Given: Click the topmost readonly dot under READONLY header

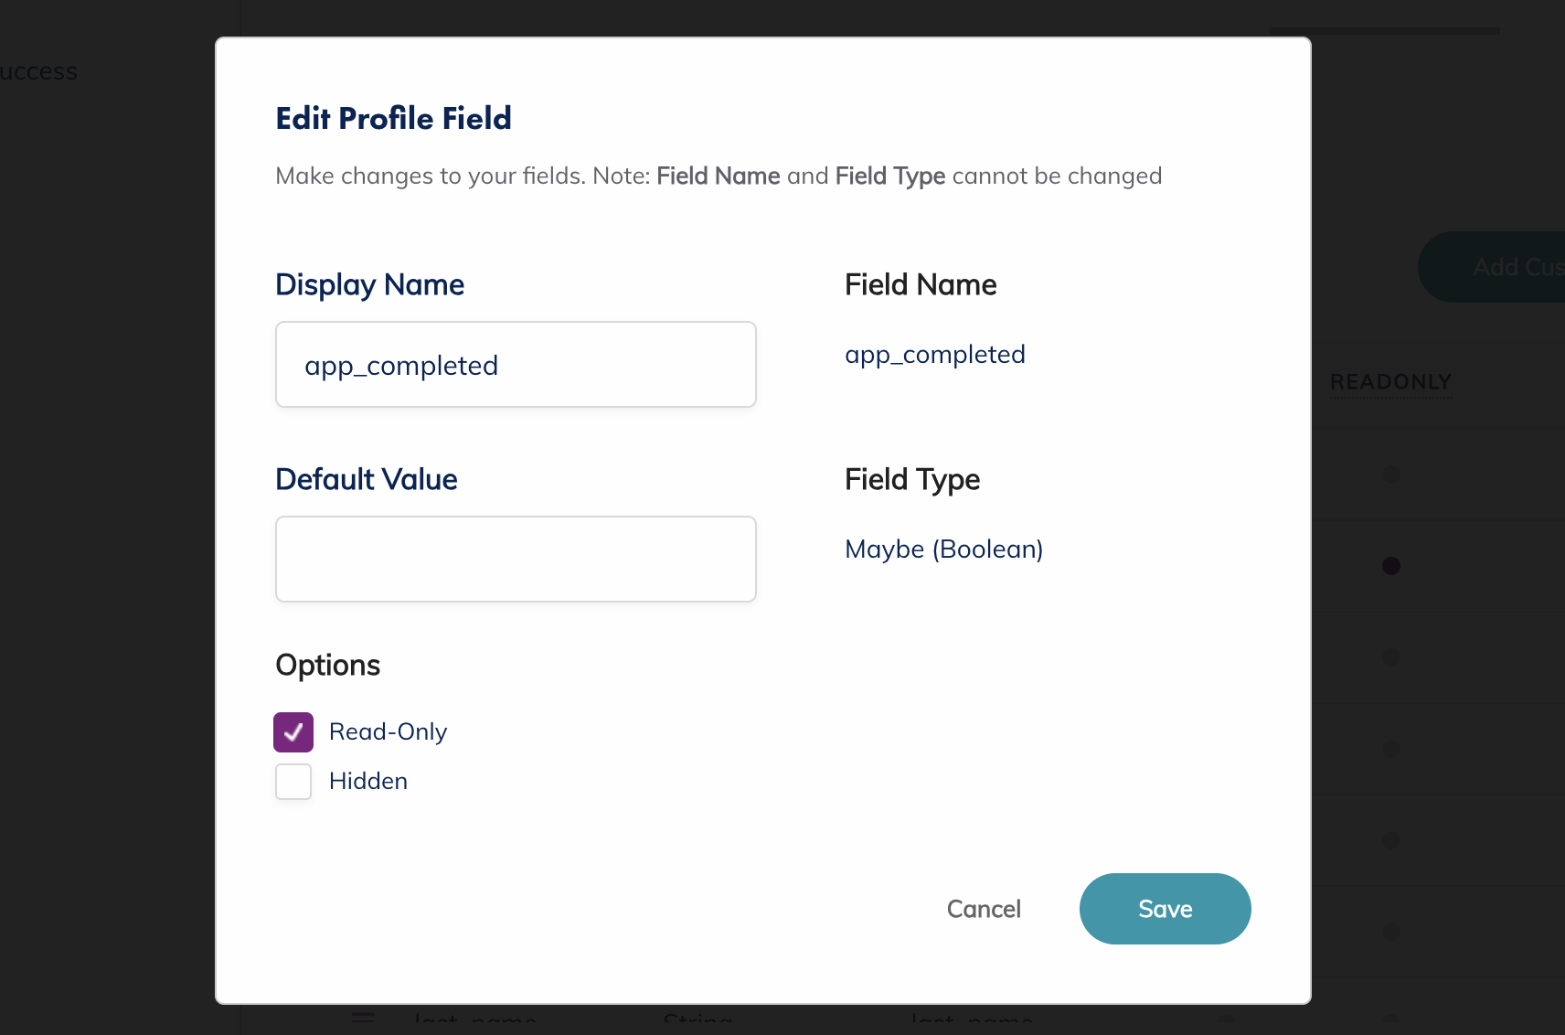Looking at the screenshot, I should pyautogui.click(x=1391, y=475).
